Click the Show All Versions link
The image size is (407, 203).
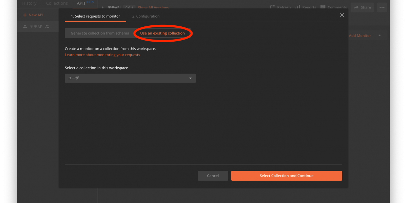pyautogui.click(x=153, y=7)
